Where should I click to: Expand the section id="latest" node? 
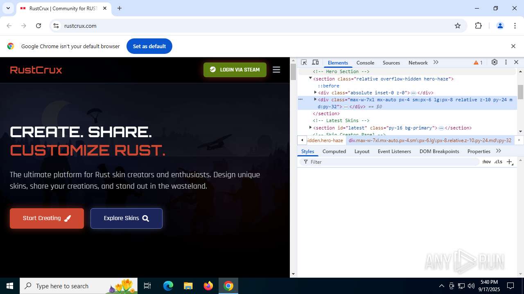point(310,128)
